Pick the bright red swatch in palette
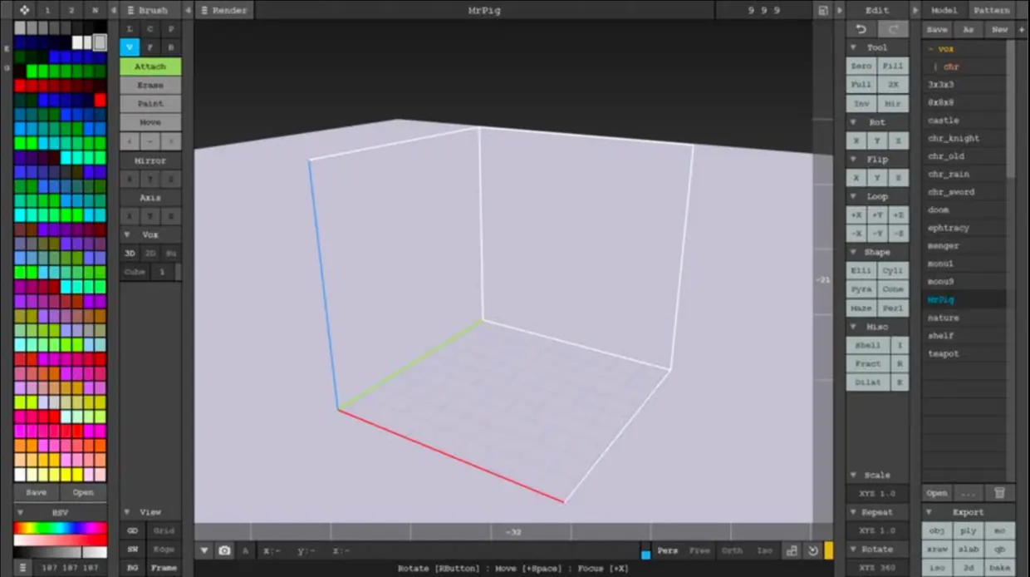This screenshot has height=577, width=1030. (x=100, y=100)
